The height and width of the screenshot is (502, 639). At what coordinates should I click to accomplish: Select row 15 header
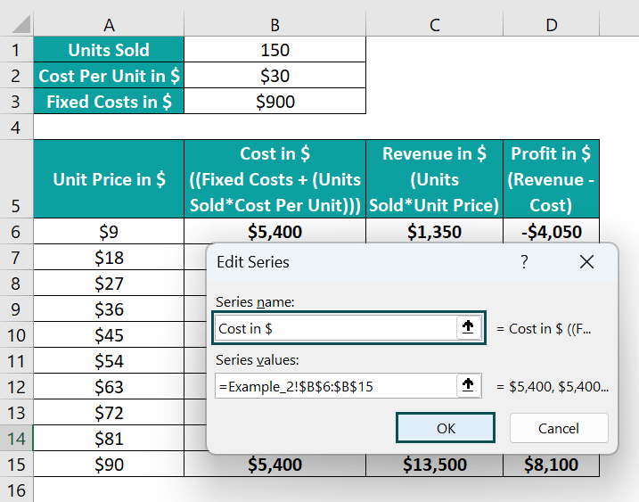click(x=16, y=464)
